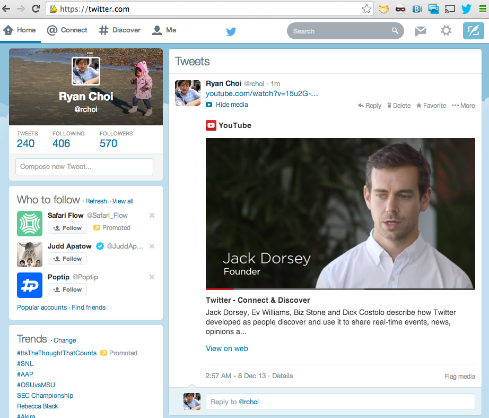Open the #OSUvsMSU trend
Viewport: 489px width, 418px height.
36,385
